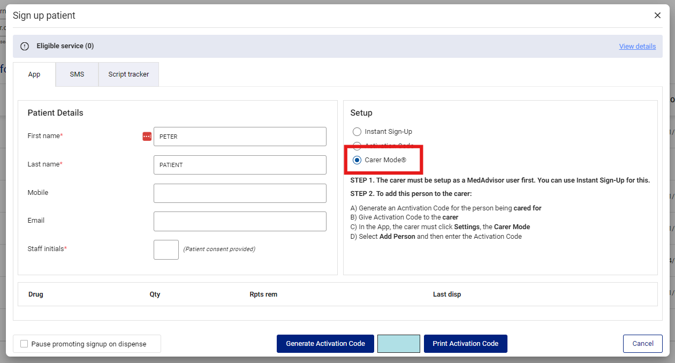Click the Drug column header
675x363 pixels.
pos(36,294)
